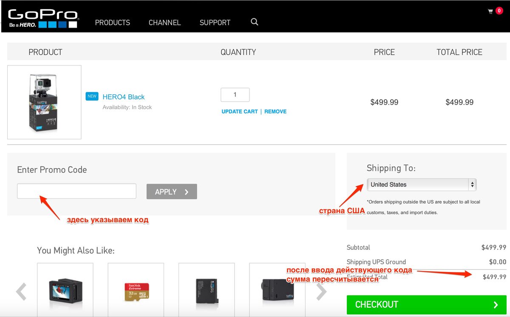Select the SanDisk Extreme memory card thumbnail
The width and height of the screenshot is (510, 317).
[136, 290]
